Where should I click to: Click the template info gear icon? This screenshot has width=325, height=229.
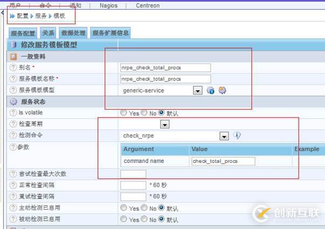(x=210, y=90)
